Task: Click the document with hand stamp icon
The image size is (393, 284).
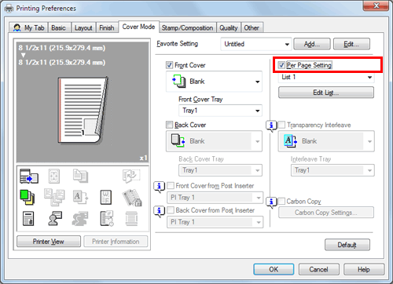Action: click(x=28, y=219)
